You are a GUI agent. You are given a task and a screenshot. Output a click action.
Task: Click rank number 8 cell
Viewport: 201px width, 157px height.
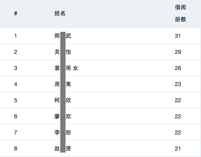(16, 149)
